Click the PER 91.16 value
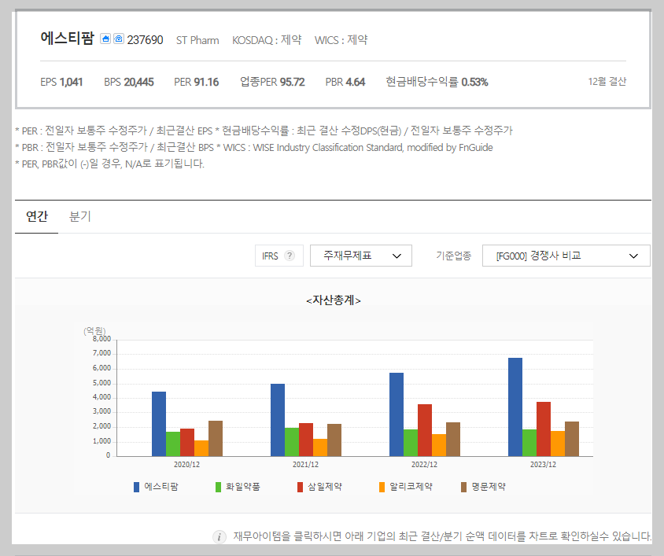This screenshot has width=664, height=556. tap(197, 82)
